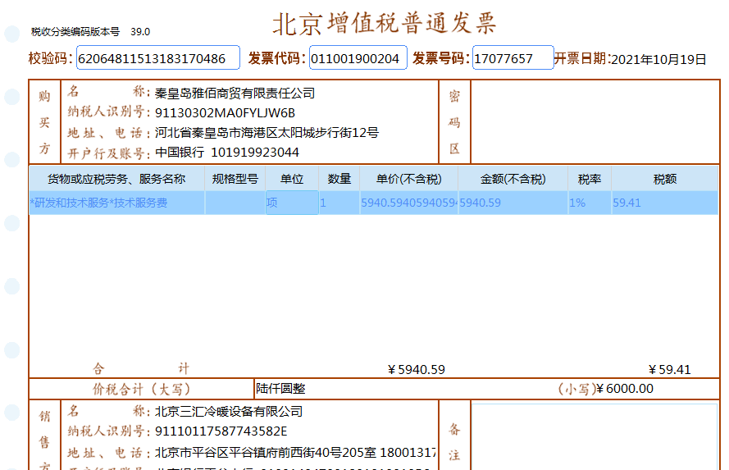Select the 开票日期 value 2021年10月19日

[658, 60]
